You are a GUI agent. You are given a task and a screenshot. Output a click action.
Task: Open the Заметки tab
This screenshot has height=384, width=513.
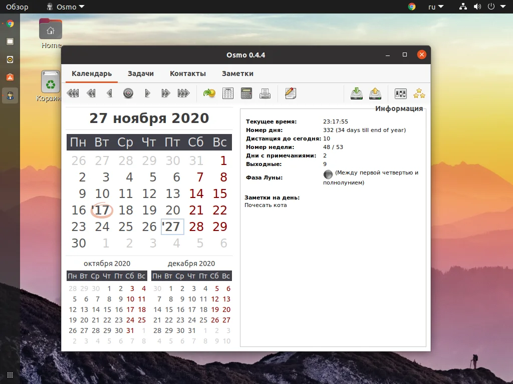point(237,73)
